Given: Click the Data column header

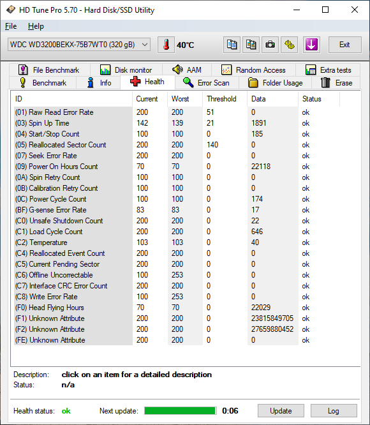Looking at the screenshot, I should click(x=273, y=99).
